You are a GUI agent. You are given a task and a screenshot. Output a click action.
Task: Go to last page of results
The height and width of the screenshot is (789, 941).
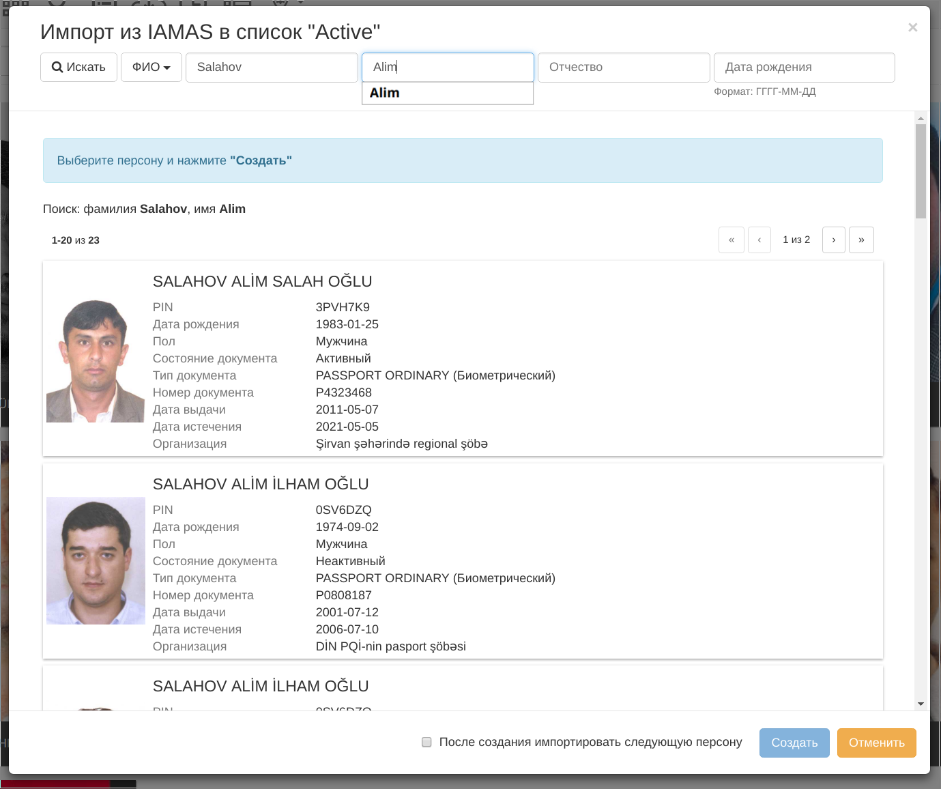tap(861, 240)
